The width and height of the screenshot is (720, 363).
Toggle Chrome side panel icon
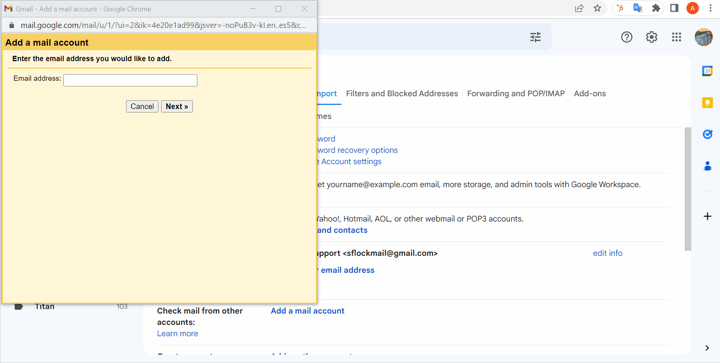(x=674, y=8)
